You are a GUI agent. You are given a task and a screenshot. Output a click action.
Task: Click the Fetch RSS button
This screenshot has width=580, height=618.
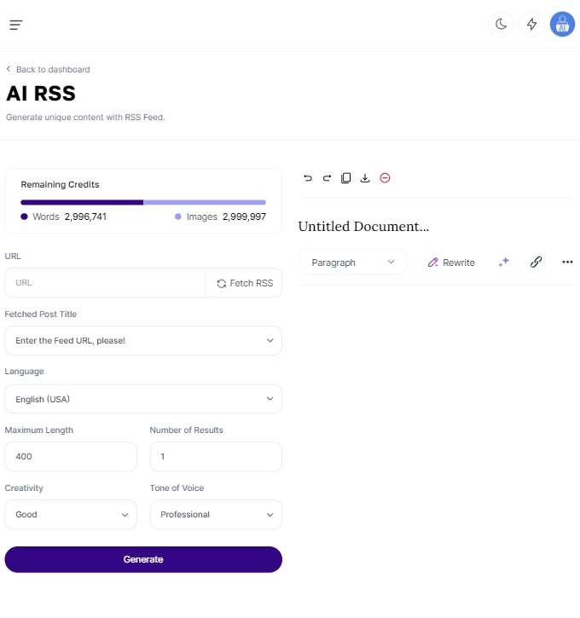[x=245, y=283]
